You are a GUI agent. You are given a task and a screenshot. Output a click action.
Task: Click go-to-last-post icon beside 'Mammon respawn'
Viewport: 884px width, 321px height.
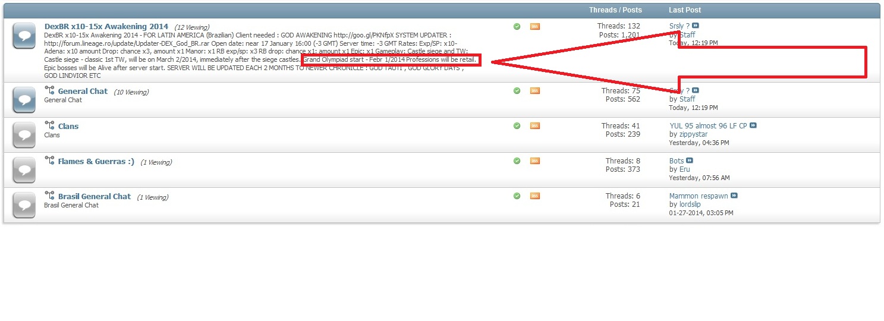[734, 196]
